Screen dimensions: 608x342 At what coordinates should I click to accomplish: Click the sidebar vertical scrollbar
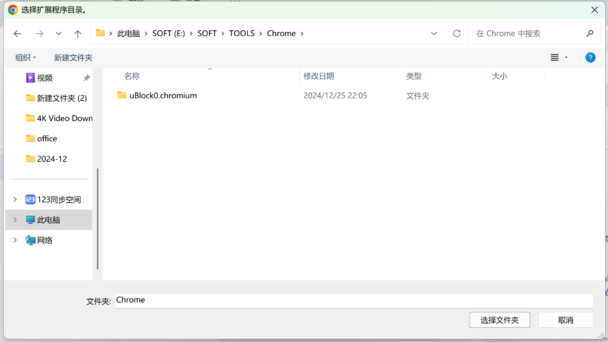click(x=98, y=219)
